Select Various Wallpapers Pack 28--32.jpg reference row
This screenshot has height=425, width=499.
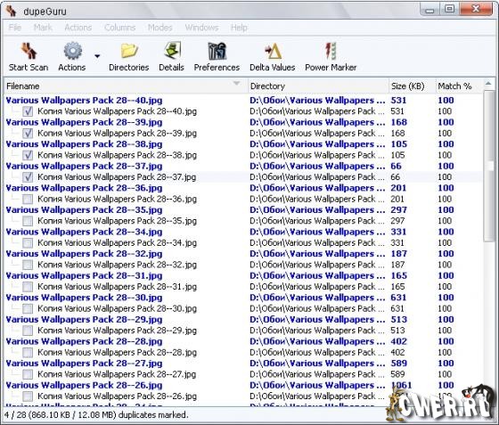(243, 254)
